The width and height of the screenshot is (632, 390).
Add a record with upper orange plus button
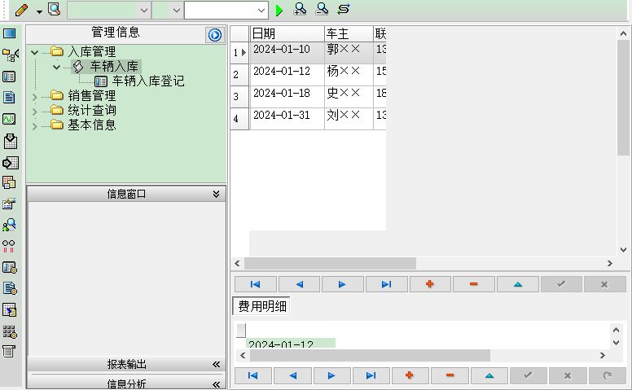(430, 284)
